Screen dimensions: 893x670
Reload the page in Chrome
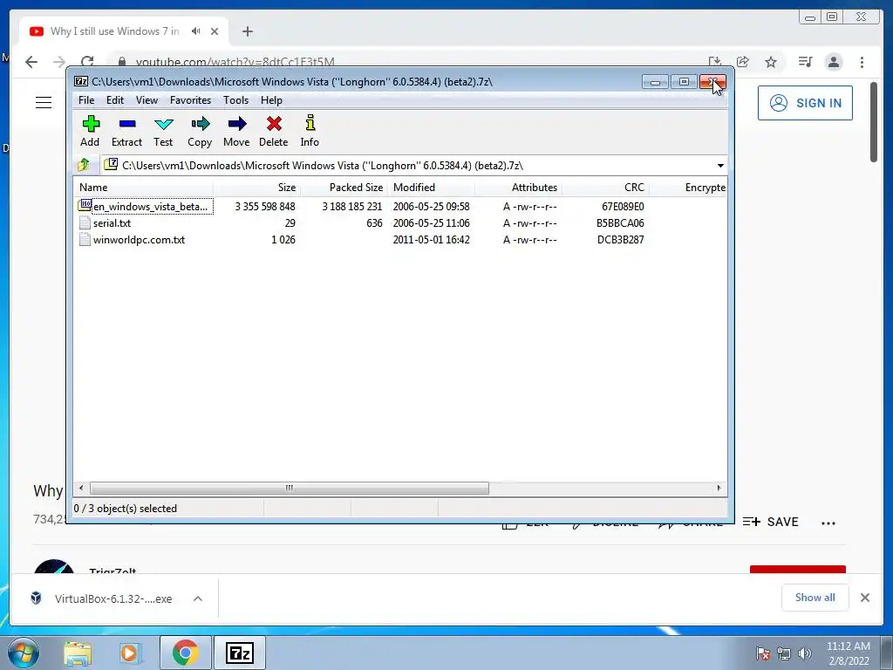86,62
